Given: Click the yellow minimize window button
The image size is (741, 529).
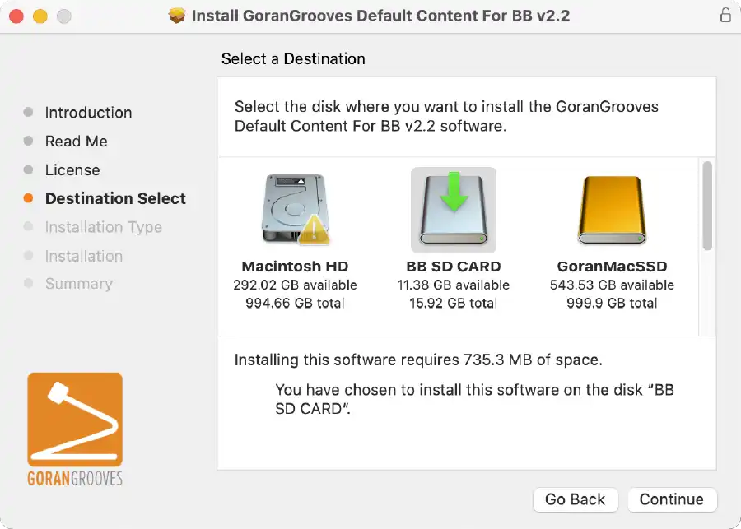Looking at the screenshot, I should pyautogui.click(x=40, y=16).
